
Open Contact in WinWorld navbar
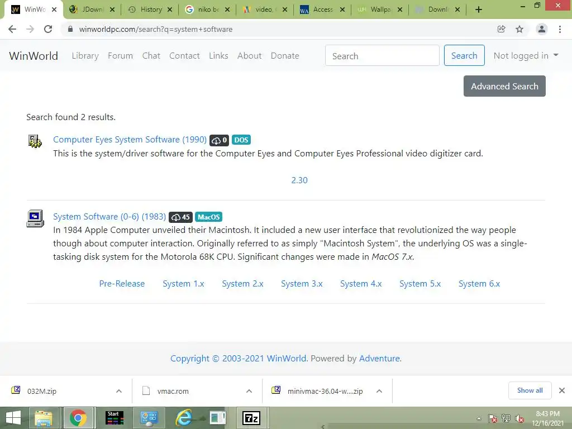click(184, 56)
